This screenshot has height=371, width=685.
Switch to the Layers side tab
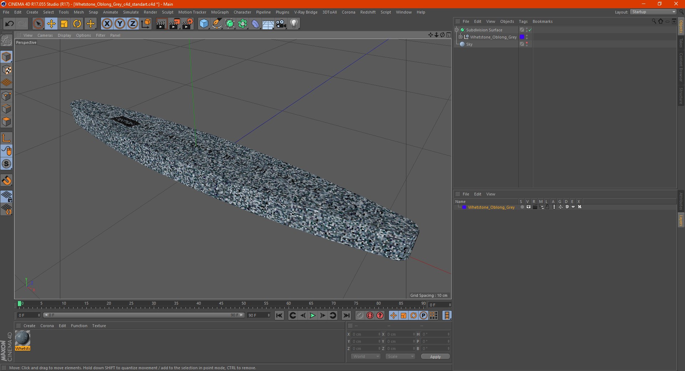681,220
